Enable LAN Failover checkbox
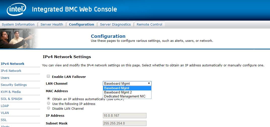Image resolution: width=270 pixels, height=127 pixels. pos(48,76)
